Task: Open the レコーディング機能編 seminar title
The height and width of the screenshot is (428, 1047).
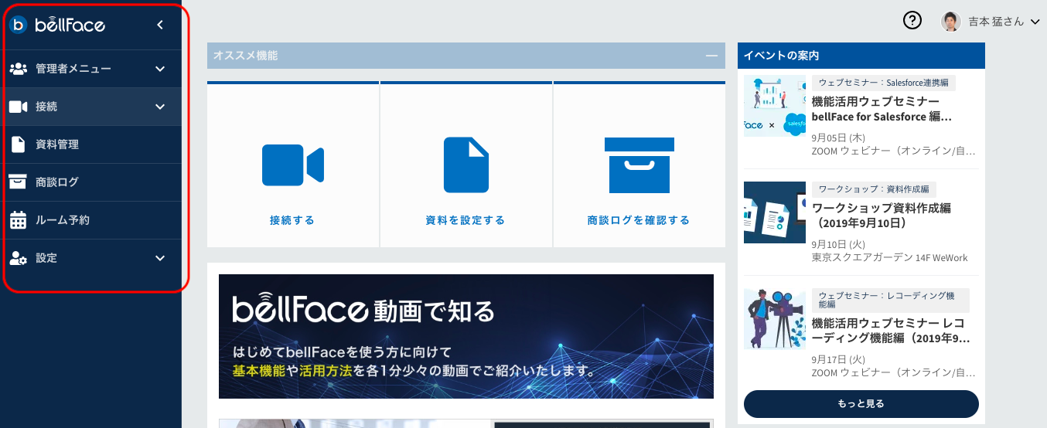Action: pyautogui.click(x=890, y=331)
